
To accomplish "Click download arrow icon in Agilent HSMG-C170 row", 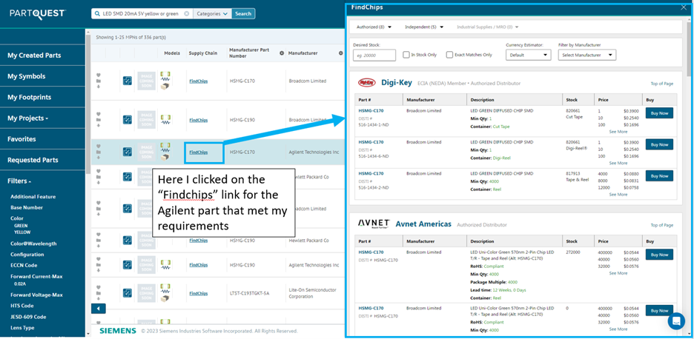I will (99, 158).
